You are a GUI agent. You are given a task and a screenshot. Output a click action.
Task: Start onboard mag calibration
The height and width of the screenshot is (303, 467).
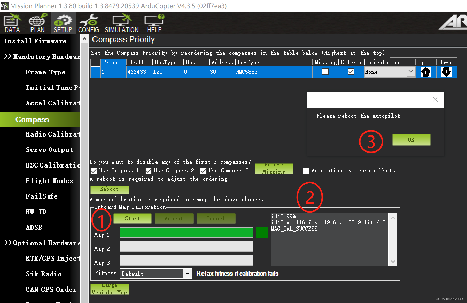(133, 218)
